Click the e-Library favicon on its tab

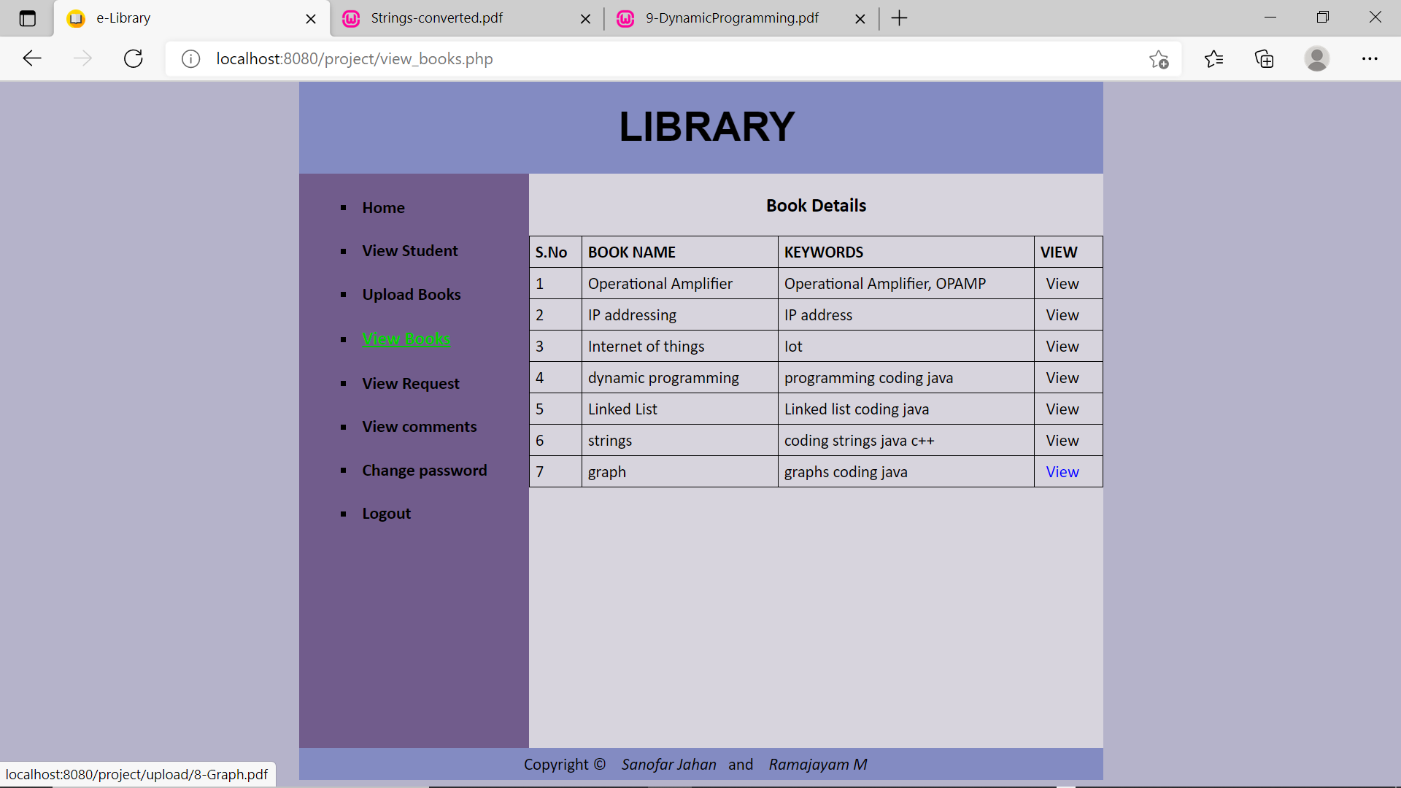[x=76, y=18]
